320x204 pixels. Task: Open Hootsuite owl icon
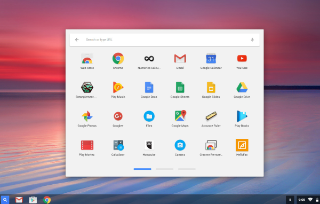[x=149, y=145]
